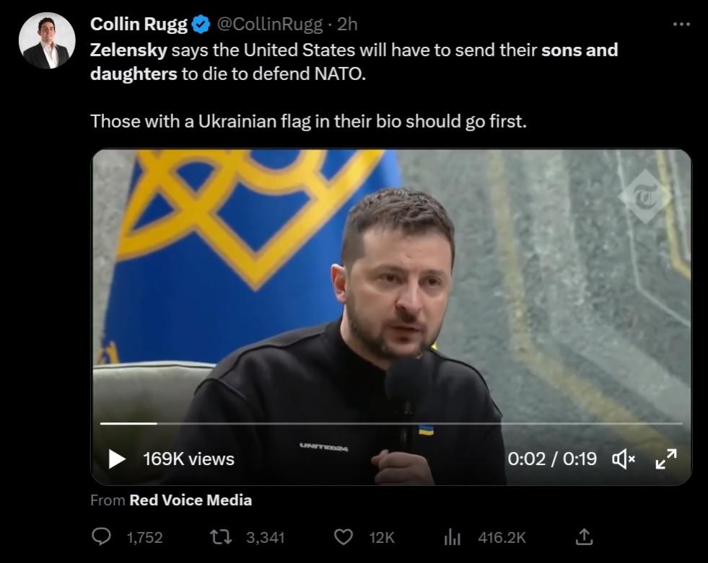Screen dimensions: 708x563
Task: Click the 416.2K view count
Action: pos(502,537)
